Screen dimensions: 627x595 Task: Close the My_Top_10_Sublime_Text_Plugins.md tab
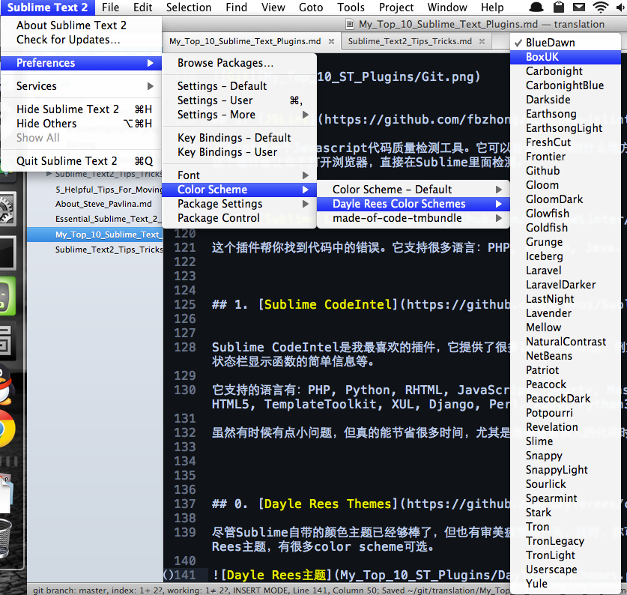332,41
